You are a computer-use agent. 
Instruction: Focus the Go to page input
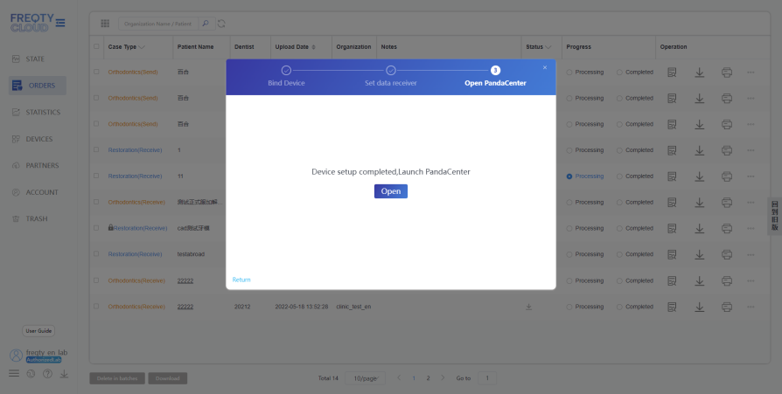coord(487,378)
